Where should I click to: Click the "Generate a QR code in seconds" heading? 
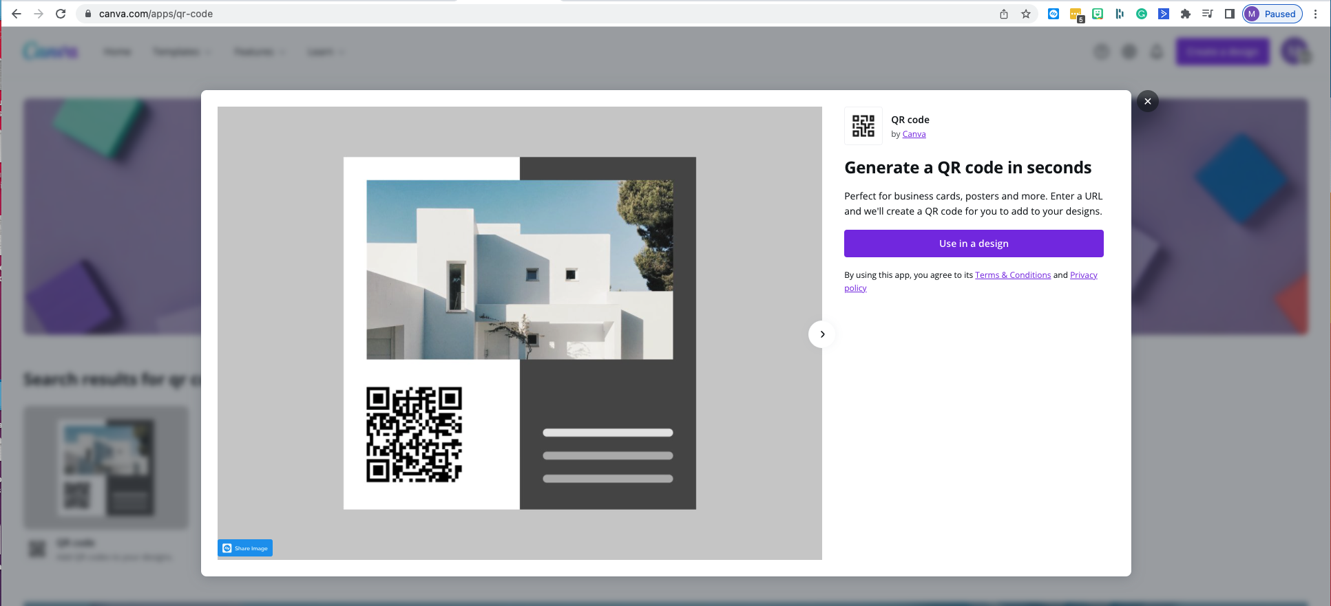[x=967, y=168]
